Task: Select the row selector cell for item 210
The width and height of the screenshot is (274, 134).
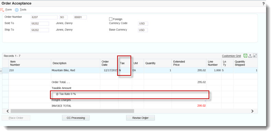Action: pos(5,70)
